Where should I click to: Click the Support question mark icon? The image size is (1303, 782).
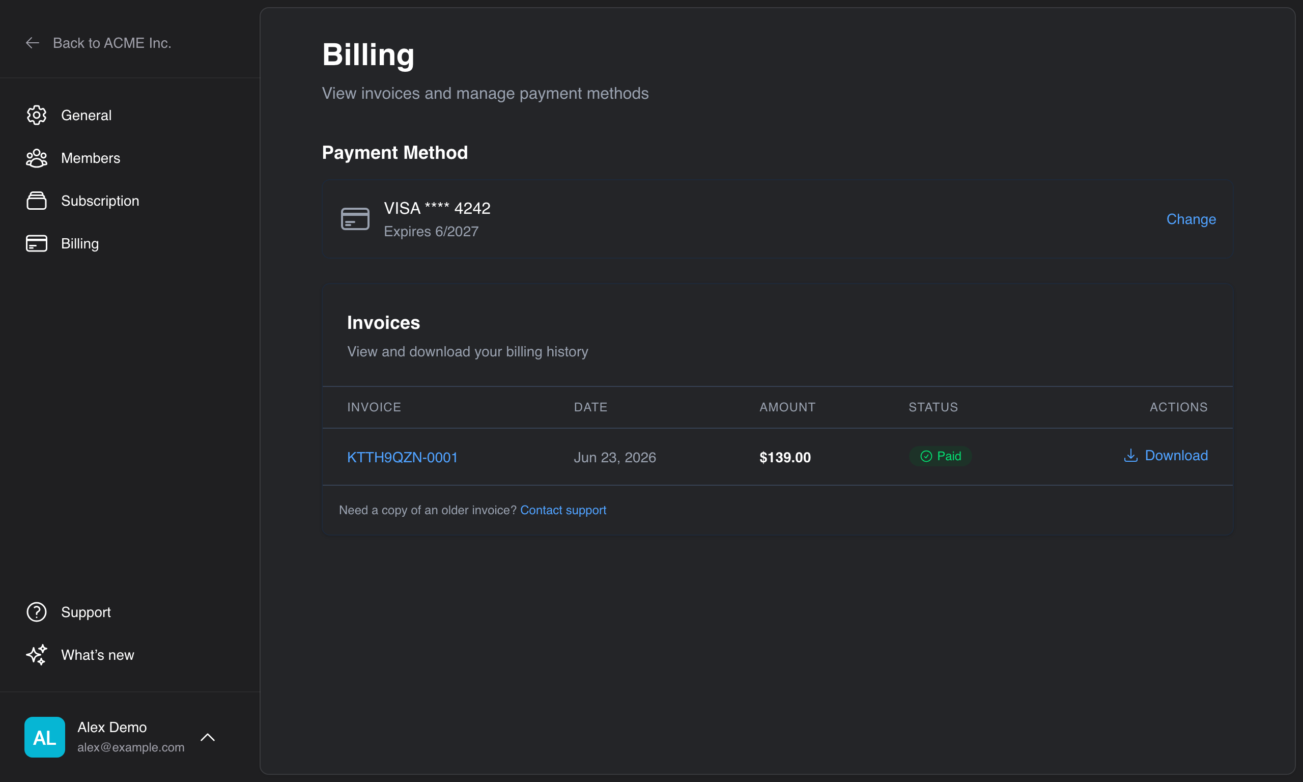36,612
